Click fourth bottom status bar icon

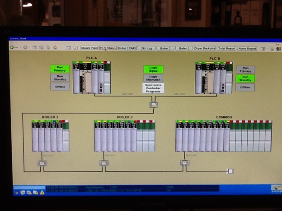(36, 193)
